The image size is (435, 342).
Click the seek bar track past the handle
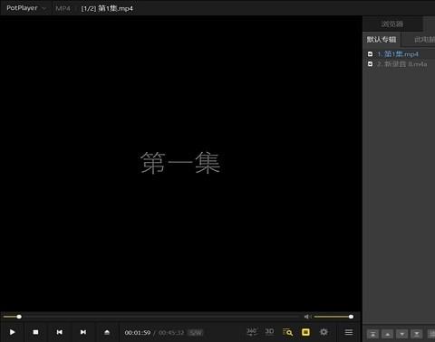[160, 317]
